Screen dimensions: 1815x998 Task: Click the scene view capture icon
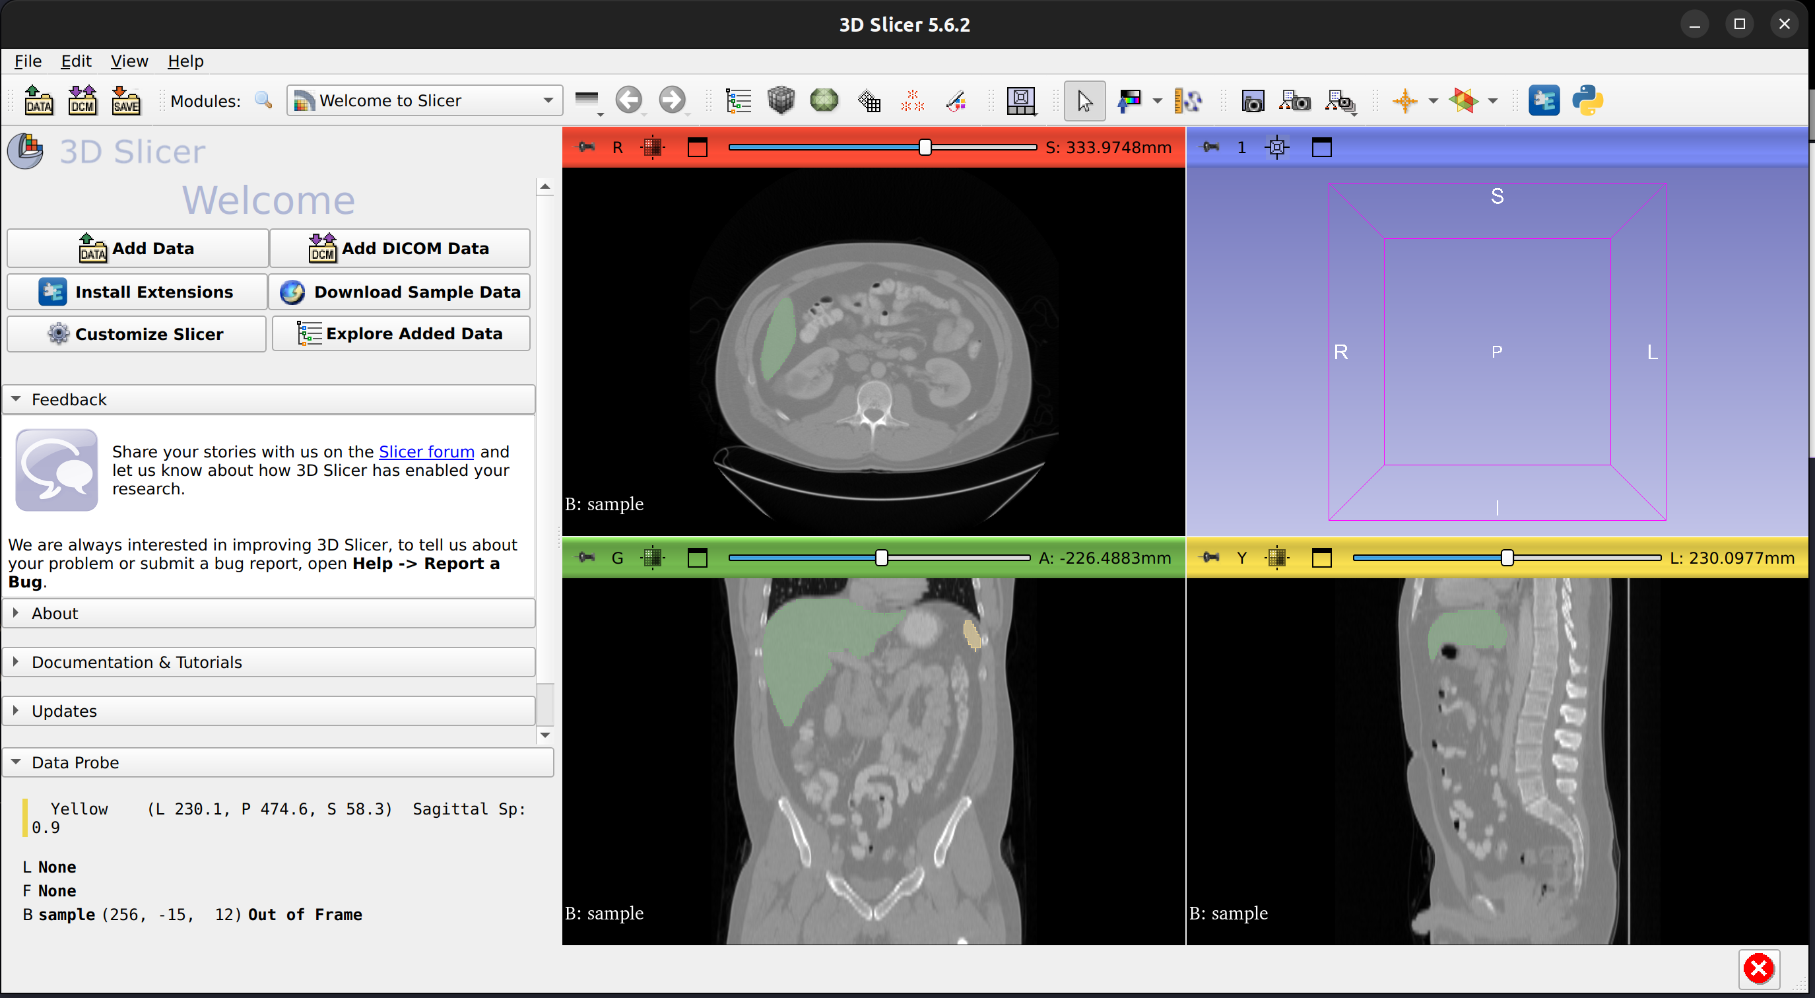(1295, 101)
